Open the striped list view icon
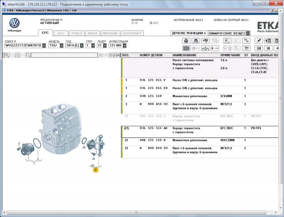This screenshot has width=284, height=217. pos(186,48)
